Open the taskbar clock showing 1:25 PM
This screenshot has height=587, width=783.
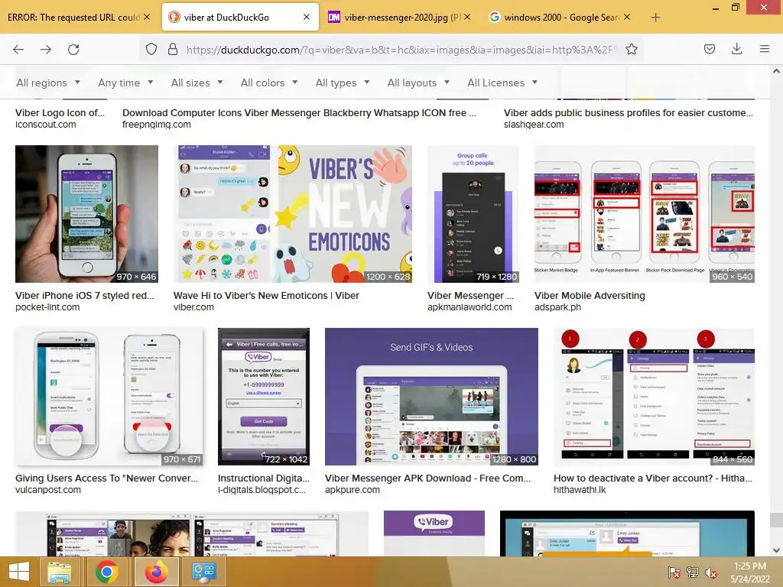pyautogui.click(x=750, y=572)
